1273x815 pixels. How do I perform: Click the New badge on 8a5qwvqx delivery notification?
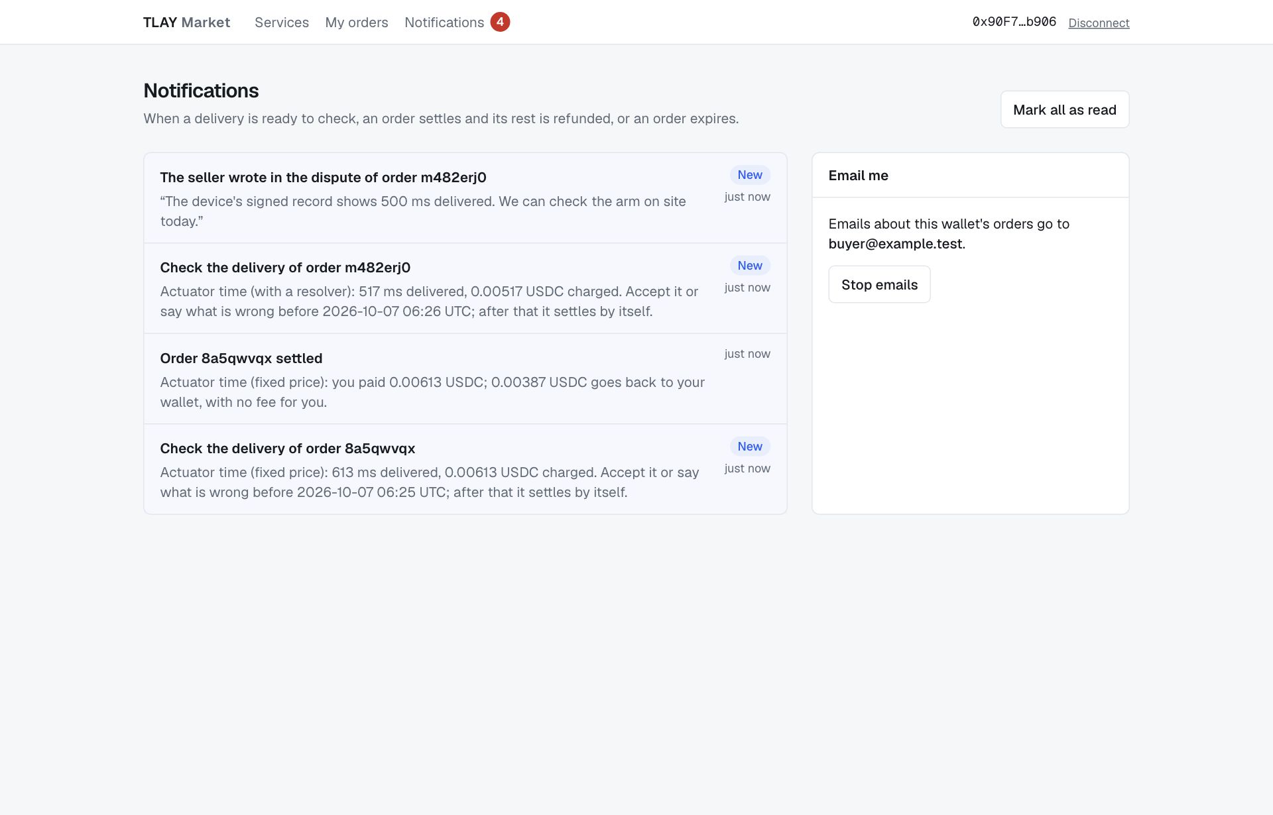750,447
